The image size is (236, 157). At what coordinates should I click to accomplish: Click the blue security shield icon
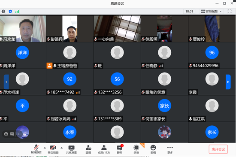[x=10, y=12]
